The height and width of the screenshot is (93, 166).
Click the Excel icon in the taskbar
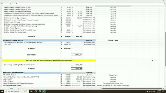pos(44,91)
